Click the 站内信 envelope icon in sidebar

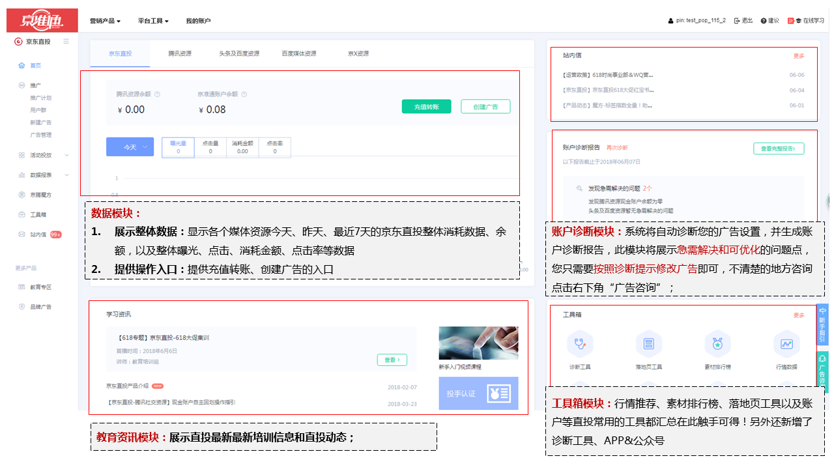pos(22,234)
